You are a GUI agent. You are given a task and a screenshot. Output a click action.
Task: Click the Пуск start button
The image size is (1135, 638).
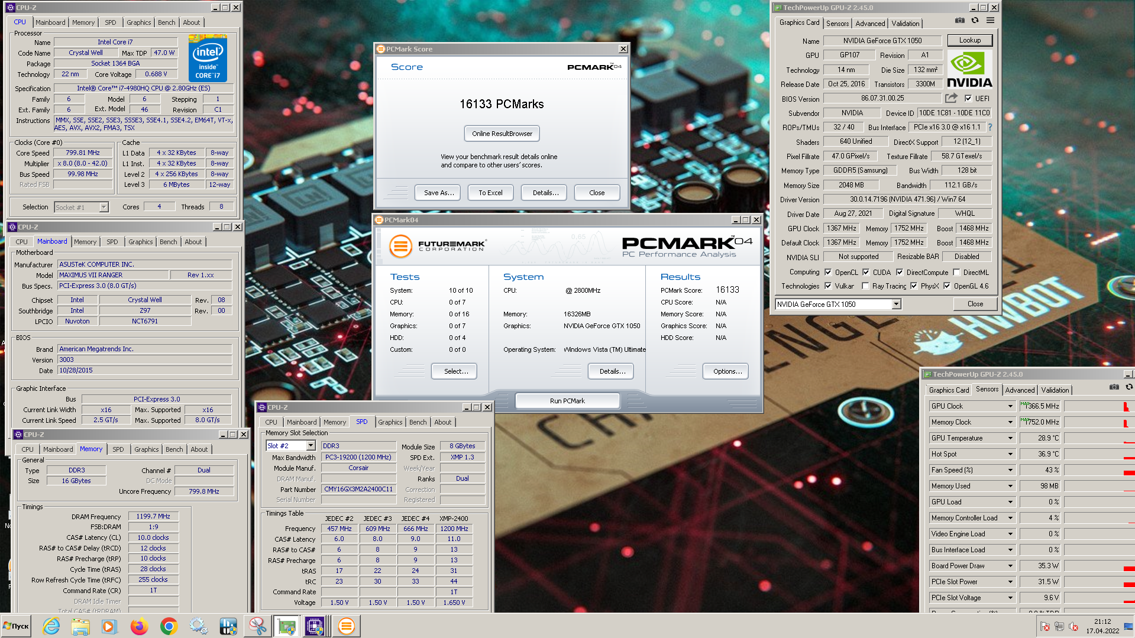[x=16, y=626]
